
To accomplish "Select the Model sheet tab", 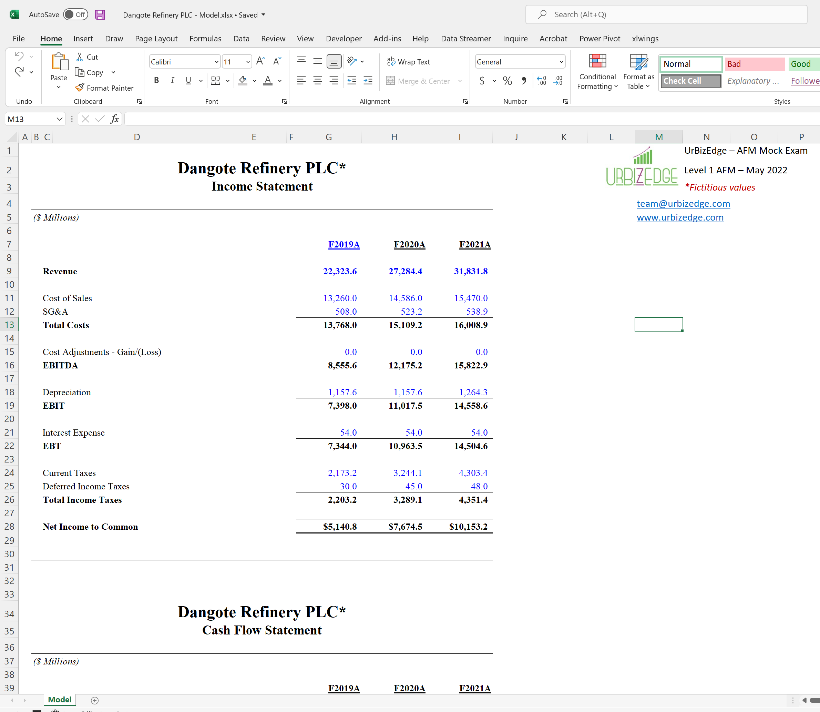I will 60,700.
